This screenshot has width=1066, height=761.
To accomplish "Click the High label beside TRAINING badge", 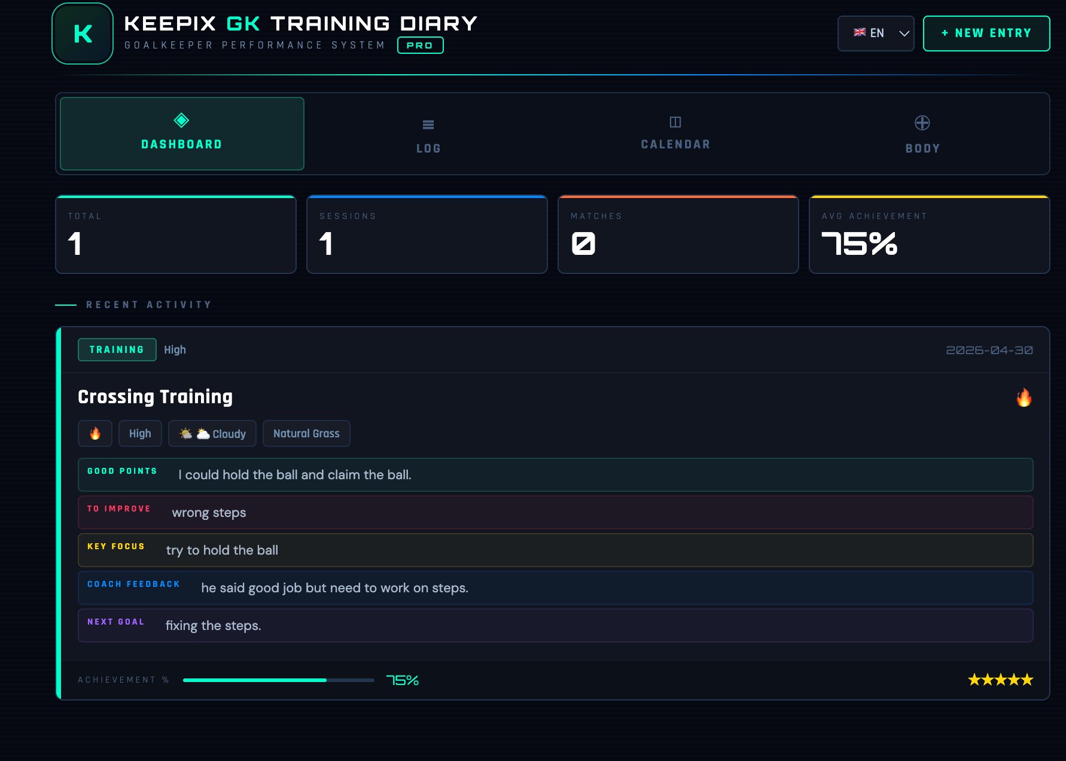I will tap(175, 350).
